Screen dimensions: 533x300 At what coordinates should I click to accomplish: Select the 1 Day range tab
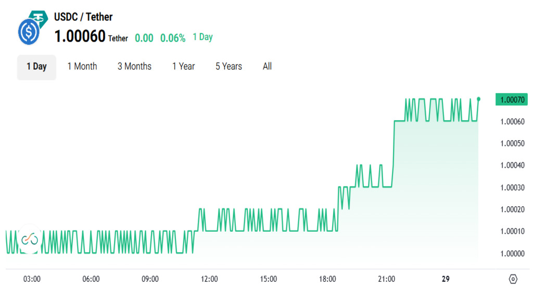point(37,67)
